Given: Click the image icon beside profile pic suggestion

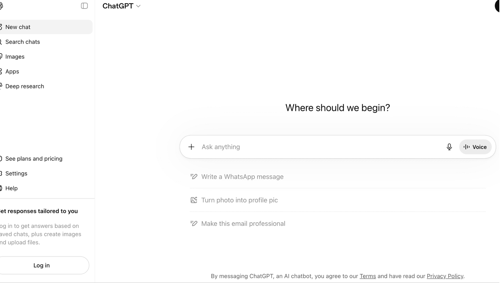Looking at the screenshot, I should (194, 200).
